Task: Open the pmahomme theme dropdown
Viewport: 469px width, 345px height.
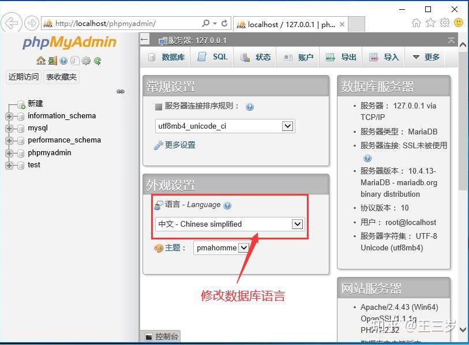Action: 221,247
